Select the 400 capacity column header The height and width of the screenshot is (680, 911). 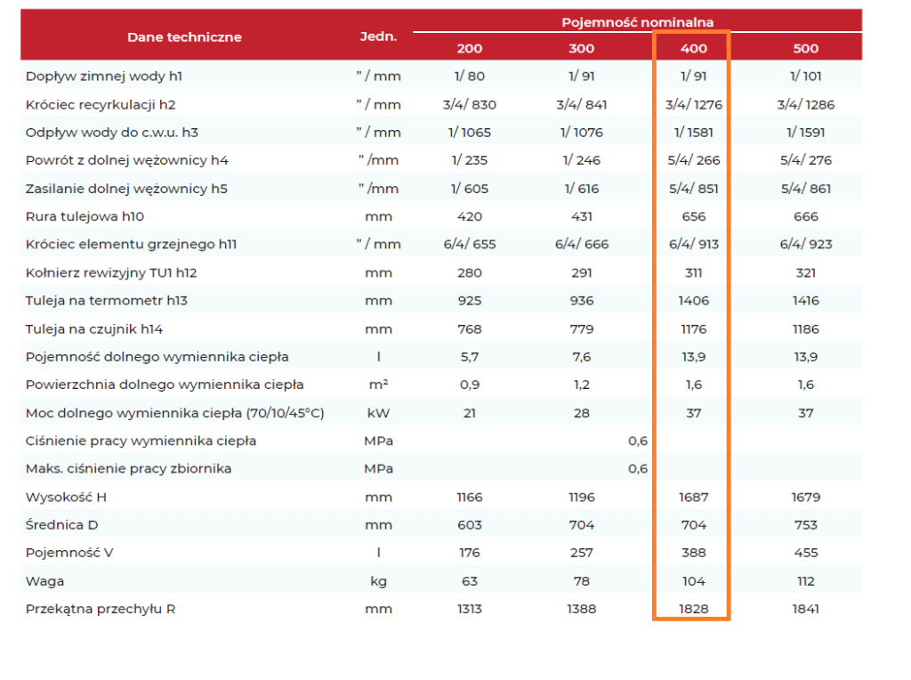[x=693, y=48]
